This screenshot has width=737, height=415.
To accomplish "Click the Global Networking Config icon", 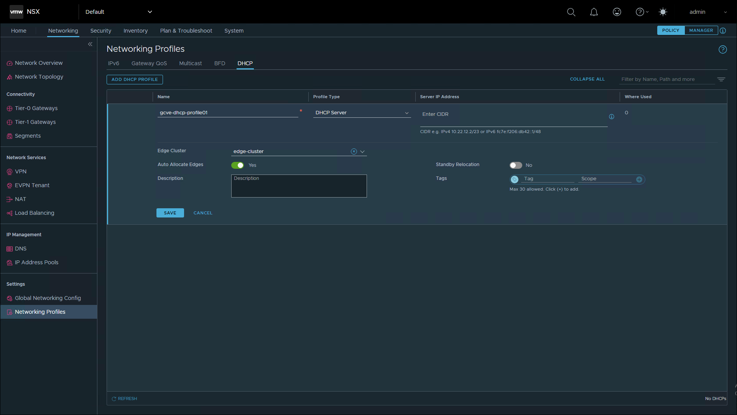I will click(10, 298).
